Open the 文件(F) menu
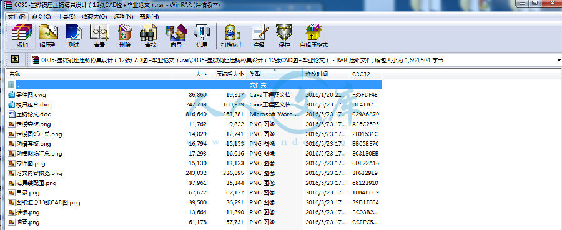 [x=17, y=16]
